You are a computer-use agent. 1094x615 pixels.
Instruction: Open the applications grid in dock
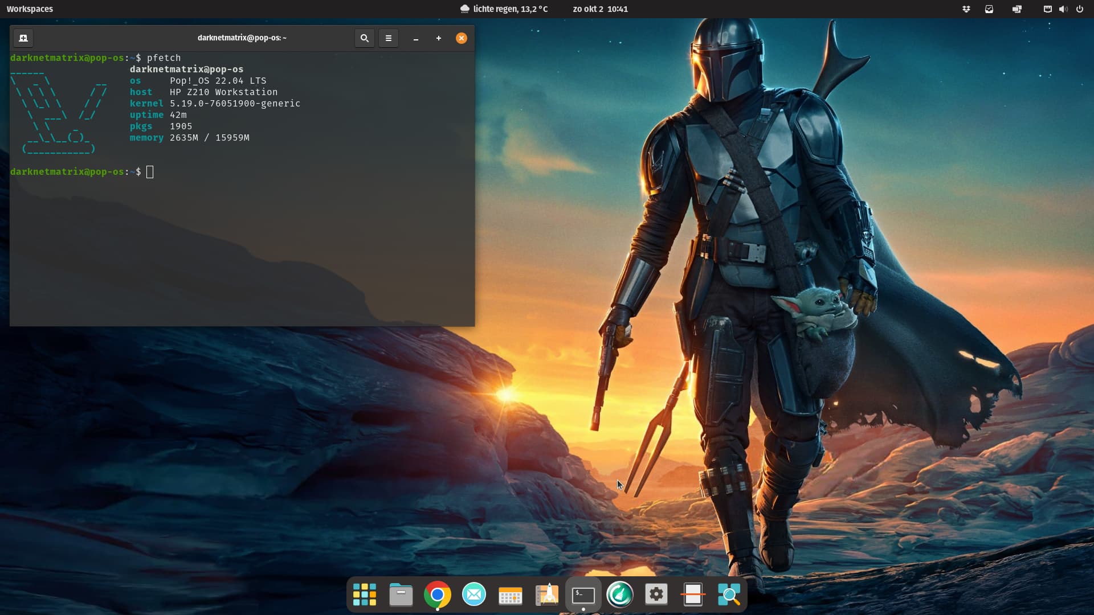pos(365,594)
